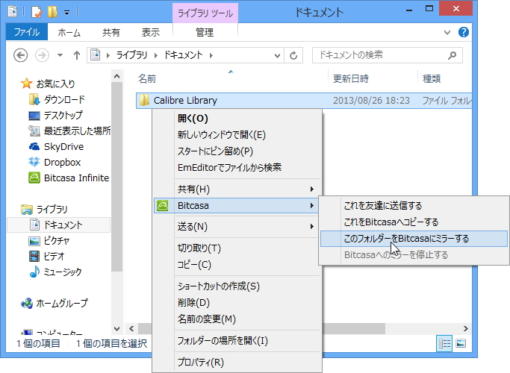Open ダウンロード in the navigation pane
The height and width of the screenshot is (373, 510).
pyautogui.click(x=57, y=99)
